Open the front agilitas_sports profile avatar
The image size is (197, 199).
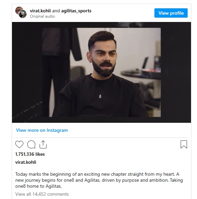tap(23, 14)
